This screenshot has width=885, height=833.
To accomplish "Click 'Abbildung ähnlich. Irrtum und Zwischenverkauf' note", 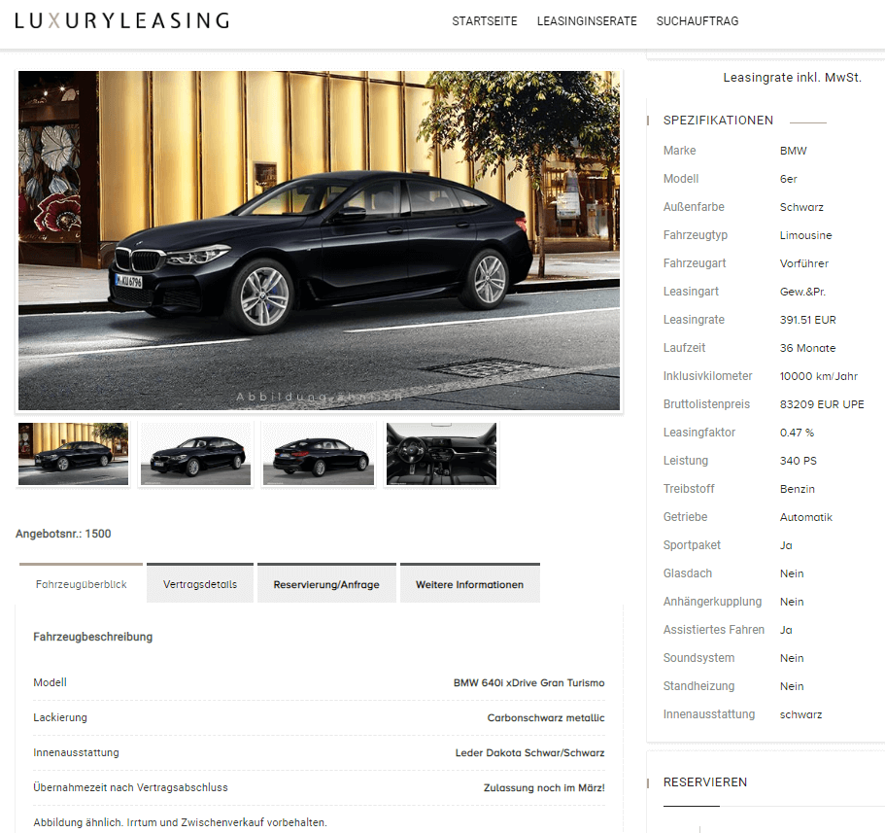I will (x=180, y=822).
